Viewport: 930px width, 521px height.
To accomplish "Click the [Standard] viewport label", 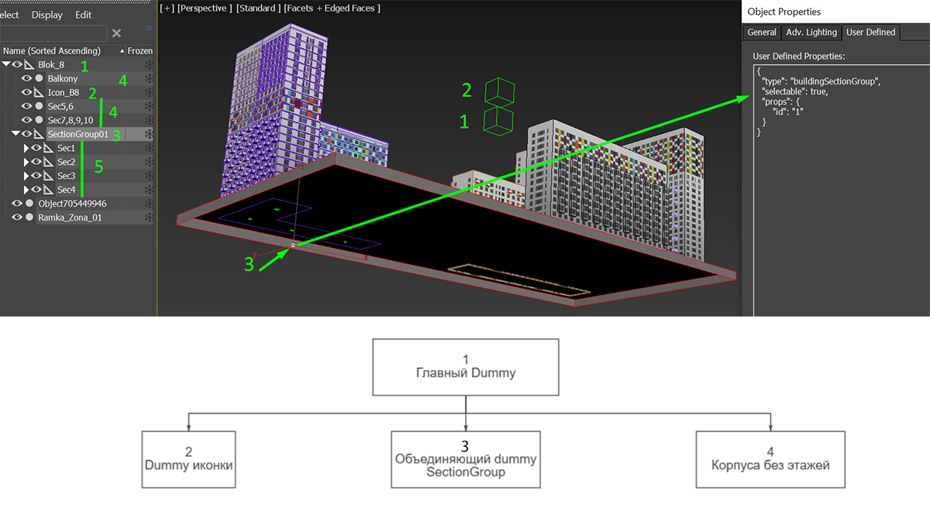I will [x=258, y=8].
